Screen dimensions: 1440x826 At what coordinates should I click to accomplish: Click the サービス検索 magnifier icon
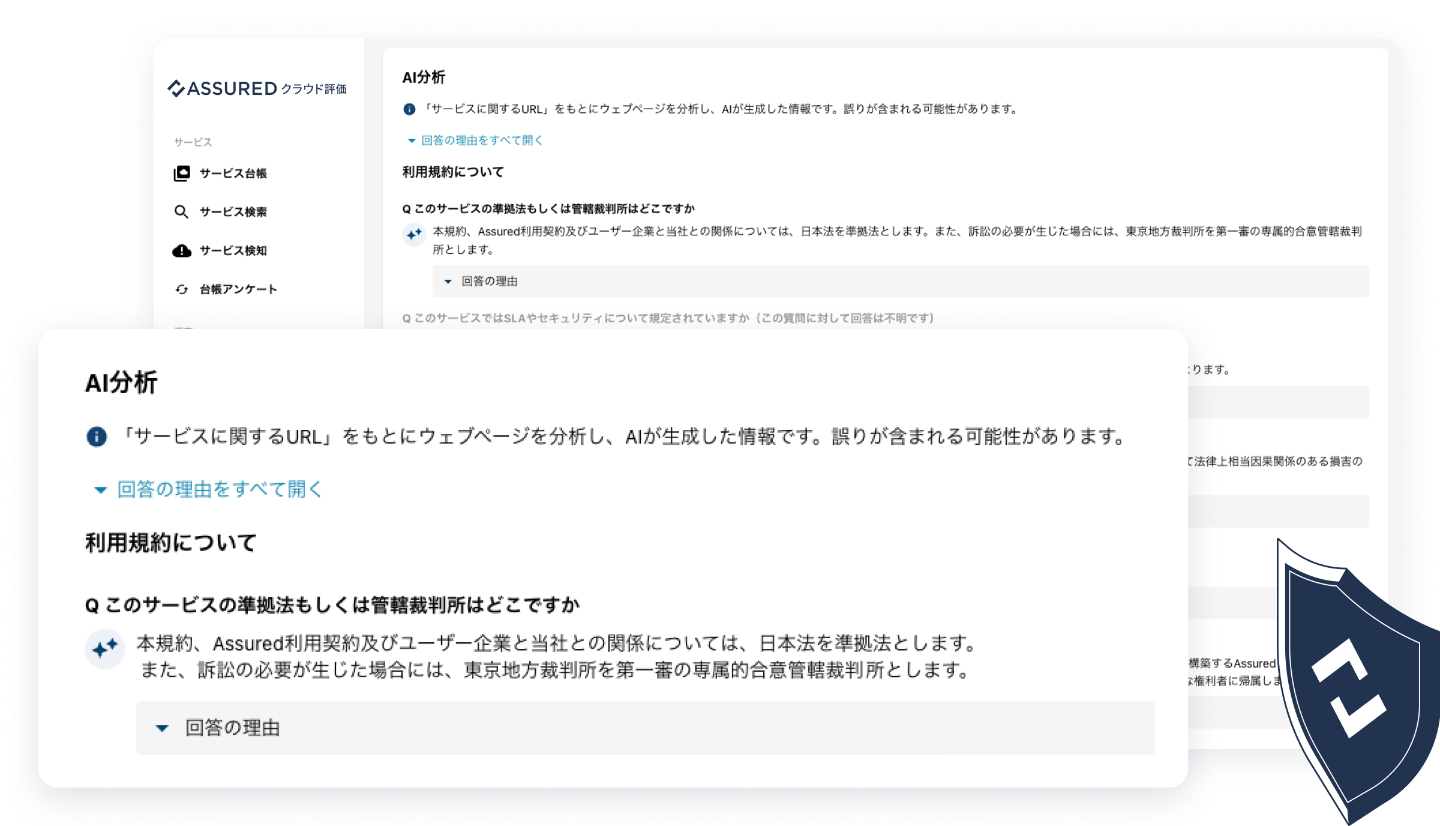(181, 212)
